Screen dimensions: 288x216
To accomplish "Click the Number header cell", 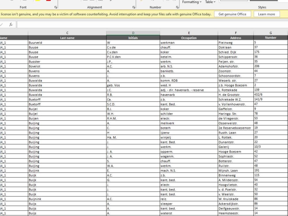I will click(270, 38).
